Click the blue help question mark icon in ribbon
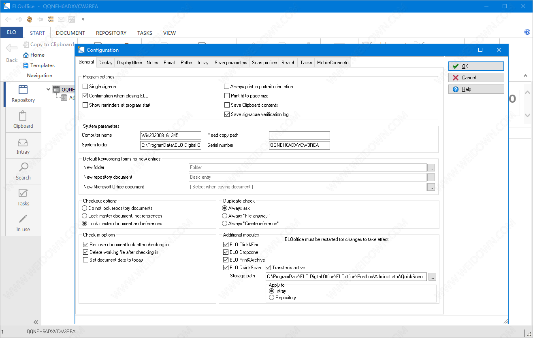Screen dimensions: 533x338 tap(527, 32)
